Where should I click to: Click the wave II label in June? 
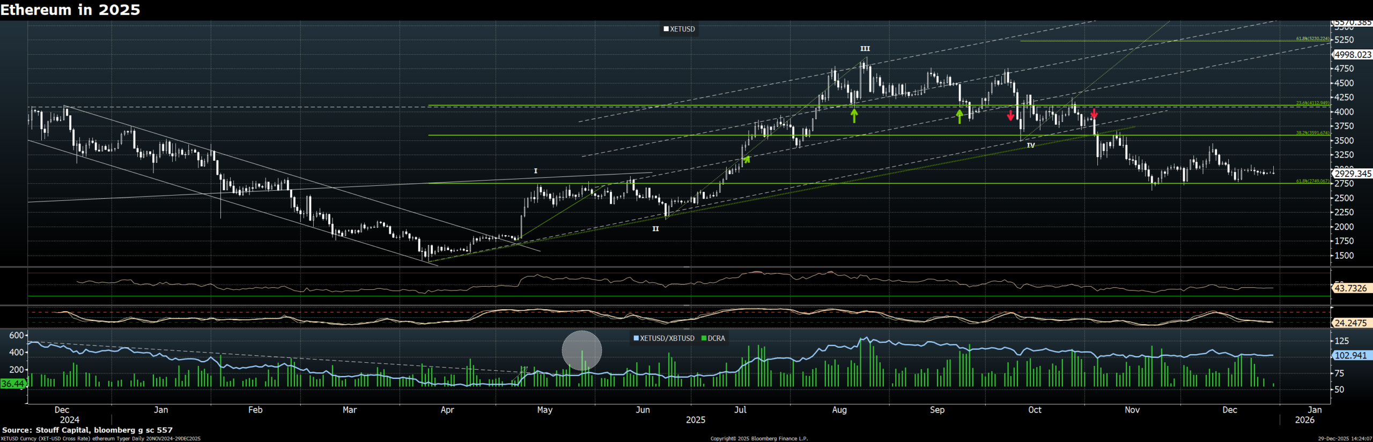(x=655, y=229)
